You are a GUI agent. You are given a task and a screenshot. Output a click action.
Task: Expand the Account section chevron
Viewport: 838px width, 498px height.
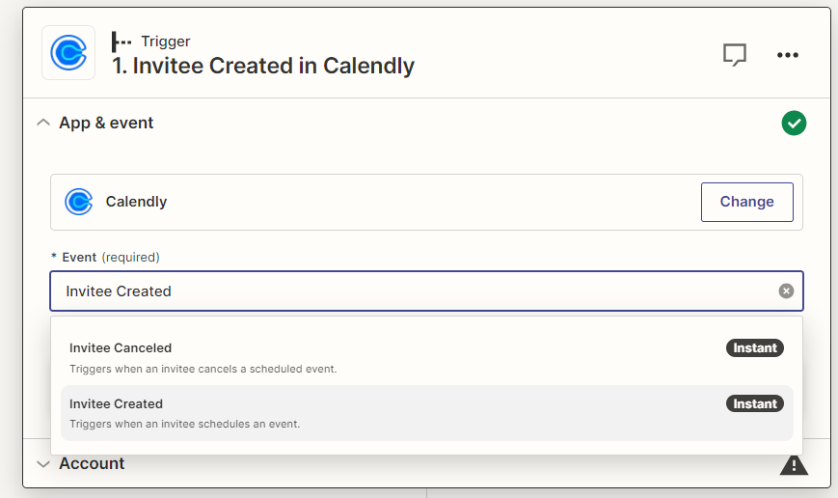[x=42, y=464]
